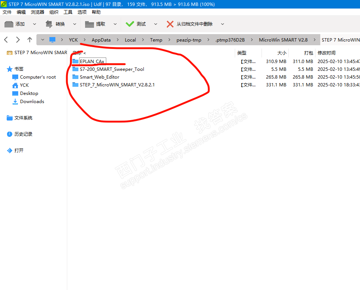Click the 书签 bookmarks star item
This screenshot has width=360, height=290.
click(15, 69)
